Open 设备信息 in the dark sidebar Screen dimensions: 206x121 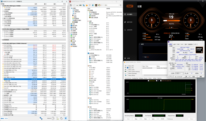(x=130, y=30)
